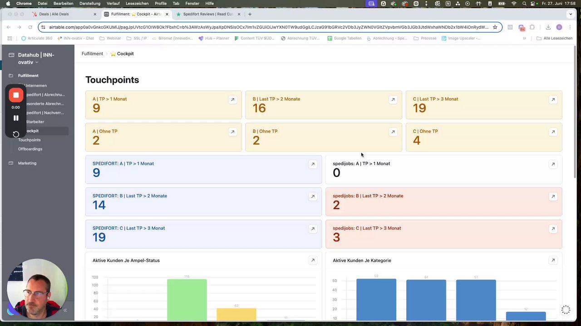Switch to the 'Spedifort Reviews' tab
Viewport: 581px width, 326px height.
[208, 14]
